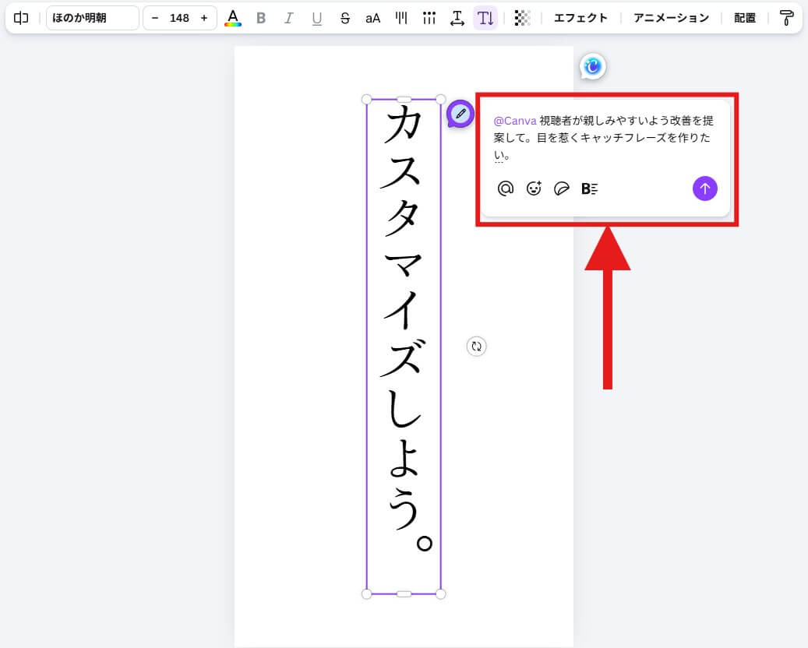Increase font size with plus button
808x648 pixels.
pyautogui.click(x=204, y=18)
